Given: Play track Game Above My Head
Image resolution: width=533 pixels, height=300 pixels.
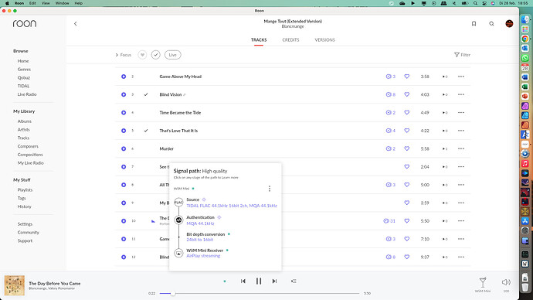Looking at the screenshot, I should (x=124, y=77).
